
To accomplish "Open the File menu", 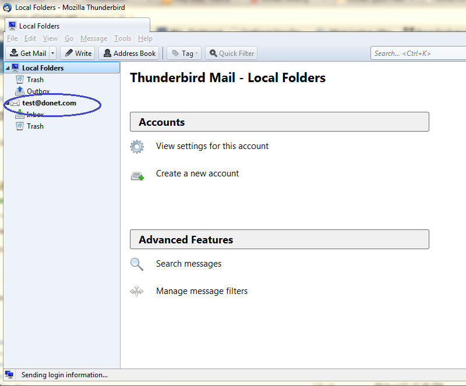I will [12, 38].
